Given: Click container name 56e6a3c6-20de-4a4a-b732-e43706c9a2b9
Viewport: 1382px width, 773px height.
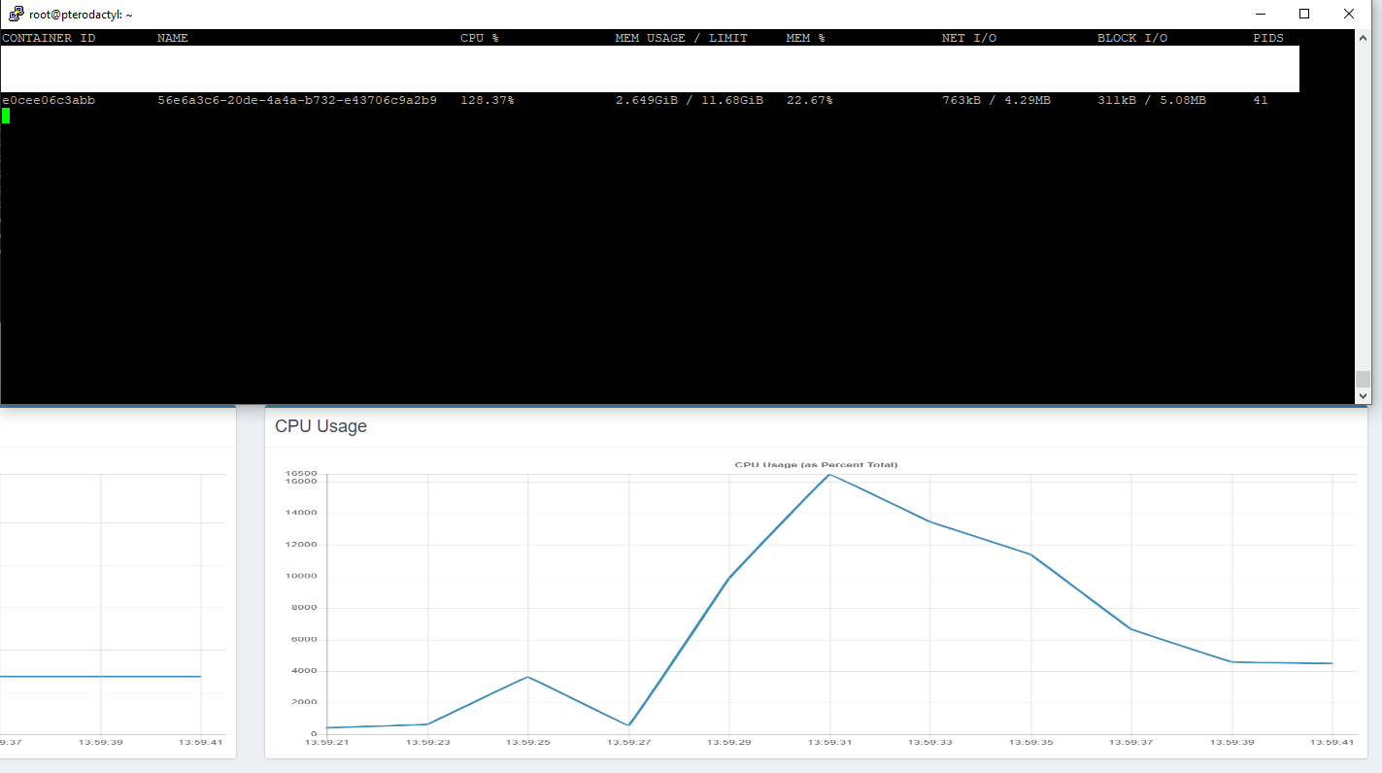Looking at the screenshot, I should click(x=297, y=100).
